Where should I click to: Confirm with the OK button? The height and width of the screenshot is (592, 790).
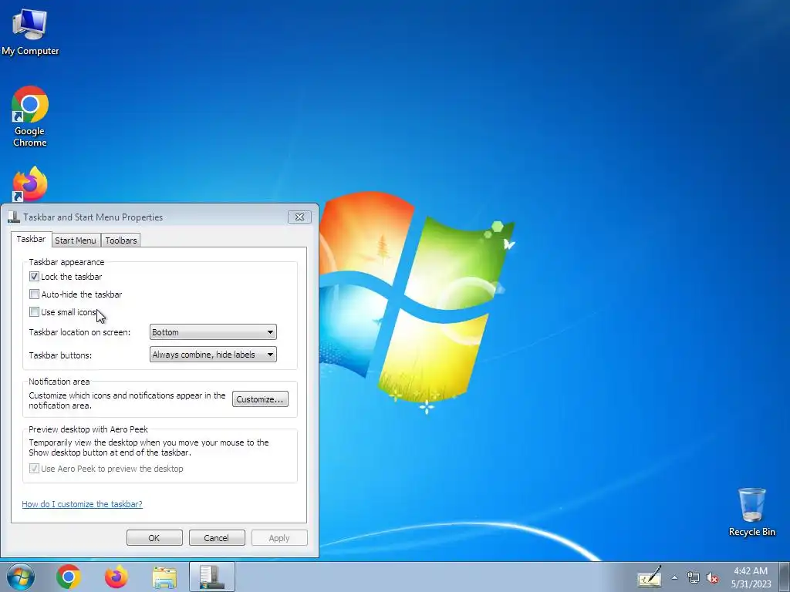154,537
